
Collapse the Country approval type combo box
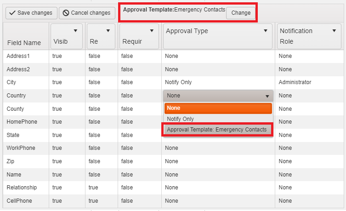point(267,96)
